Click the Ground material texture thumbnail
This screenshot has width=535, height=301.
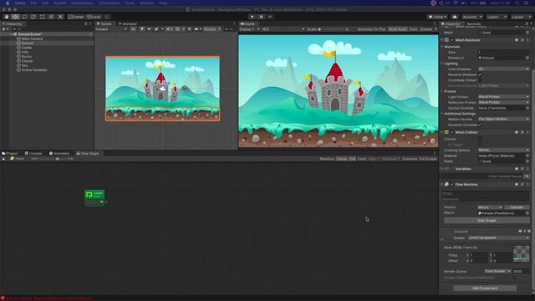tap(521, 253)
